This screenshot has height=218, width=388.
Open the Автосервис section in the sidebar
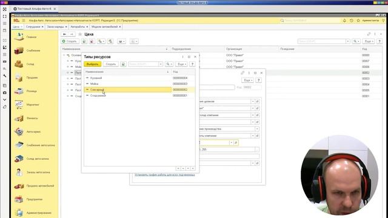click(33, 132)
